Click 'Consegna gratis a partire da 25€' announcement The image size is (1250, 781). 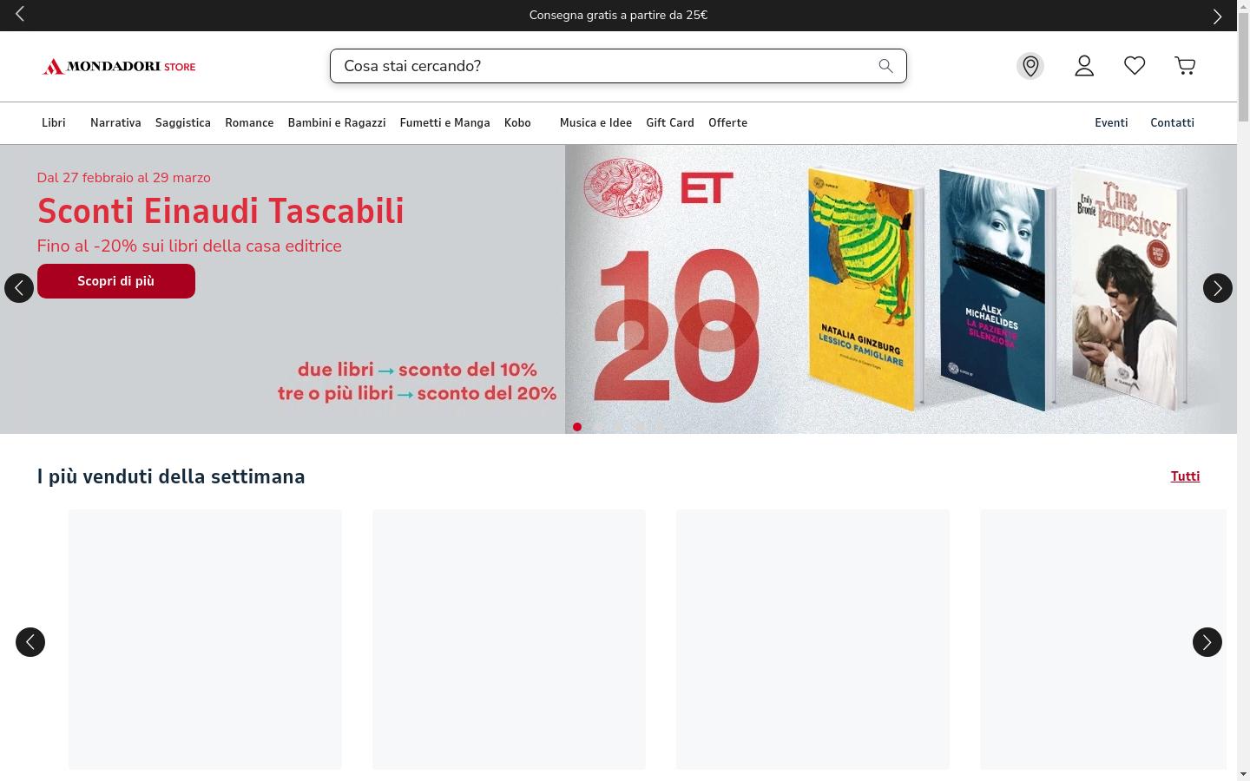click(618, 16)
